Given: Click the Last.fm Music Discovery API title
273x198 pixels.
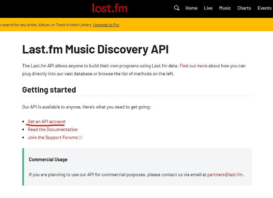Looking at the screenshot, I should click(95, 49).
